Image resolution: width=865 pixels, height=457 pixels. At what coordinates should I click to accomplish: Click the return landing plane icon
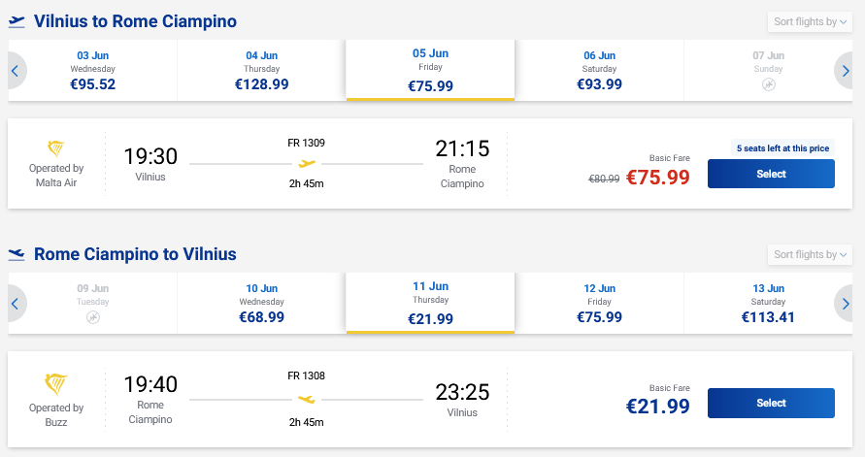pyautogui.click(x=17, y=254)
